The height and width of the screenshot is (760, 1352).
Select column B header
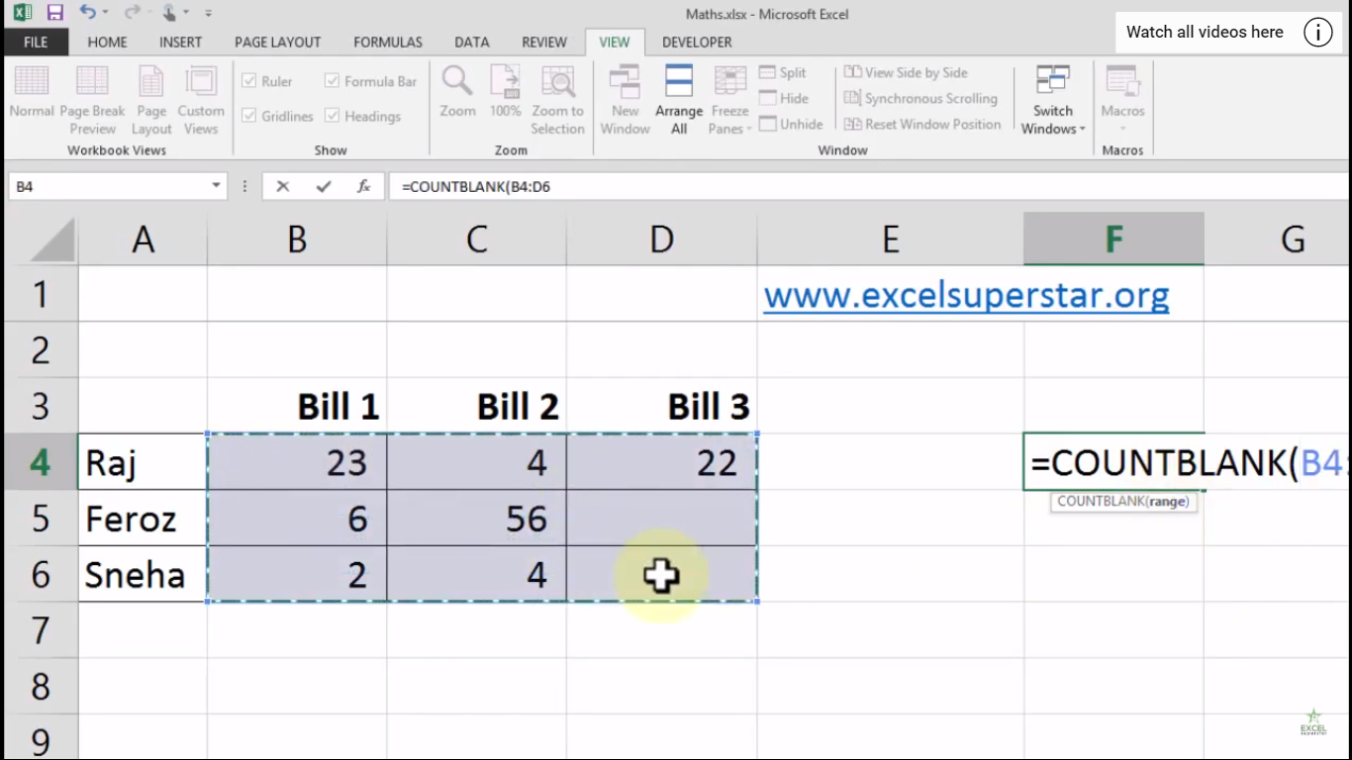pos(297,238)
